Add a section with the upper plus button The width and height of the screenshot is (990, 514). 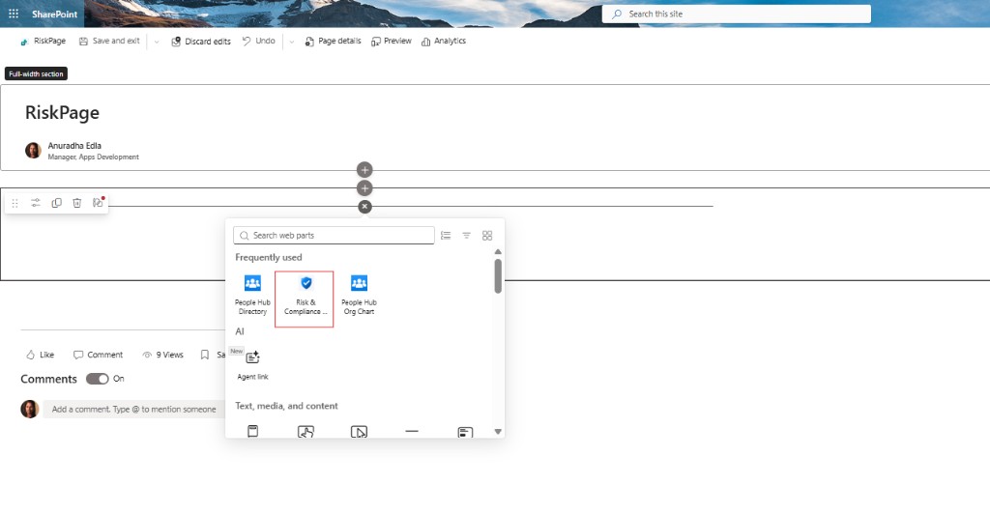tap(364, 170)
